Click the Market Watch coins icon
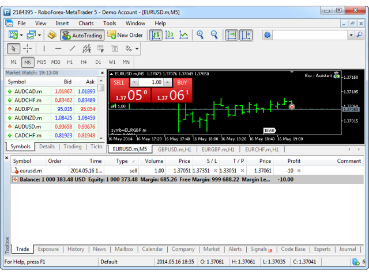Image resolution: width=369 pixels, height=276 pixels. tap(52, 35)
